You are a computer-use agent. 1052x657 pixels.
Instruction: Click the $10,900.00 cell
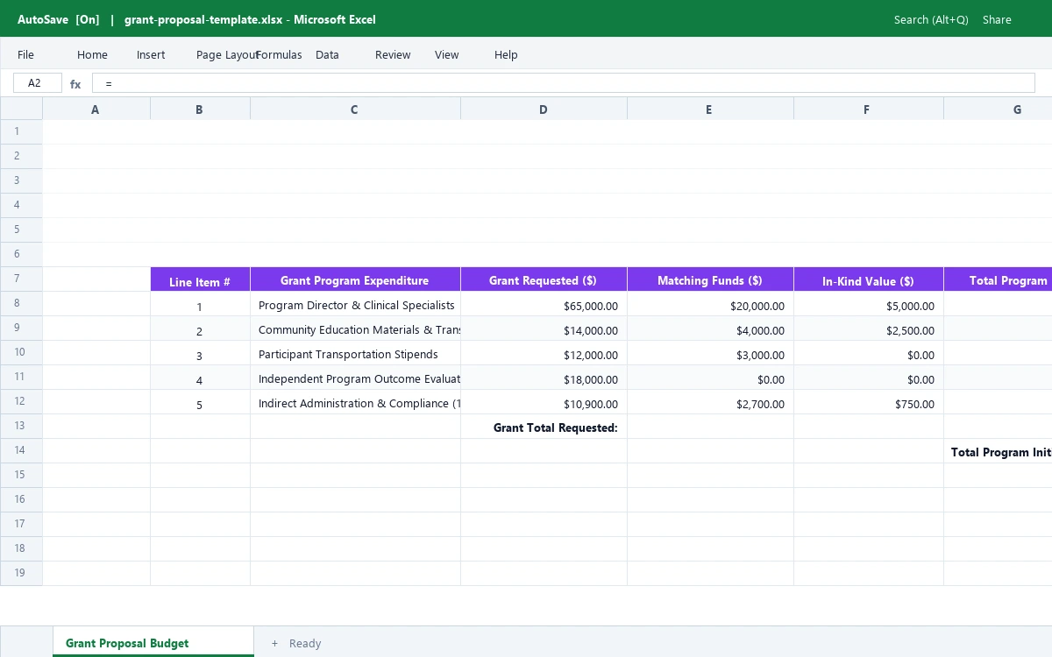[544, 402]
